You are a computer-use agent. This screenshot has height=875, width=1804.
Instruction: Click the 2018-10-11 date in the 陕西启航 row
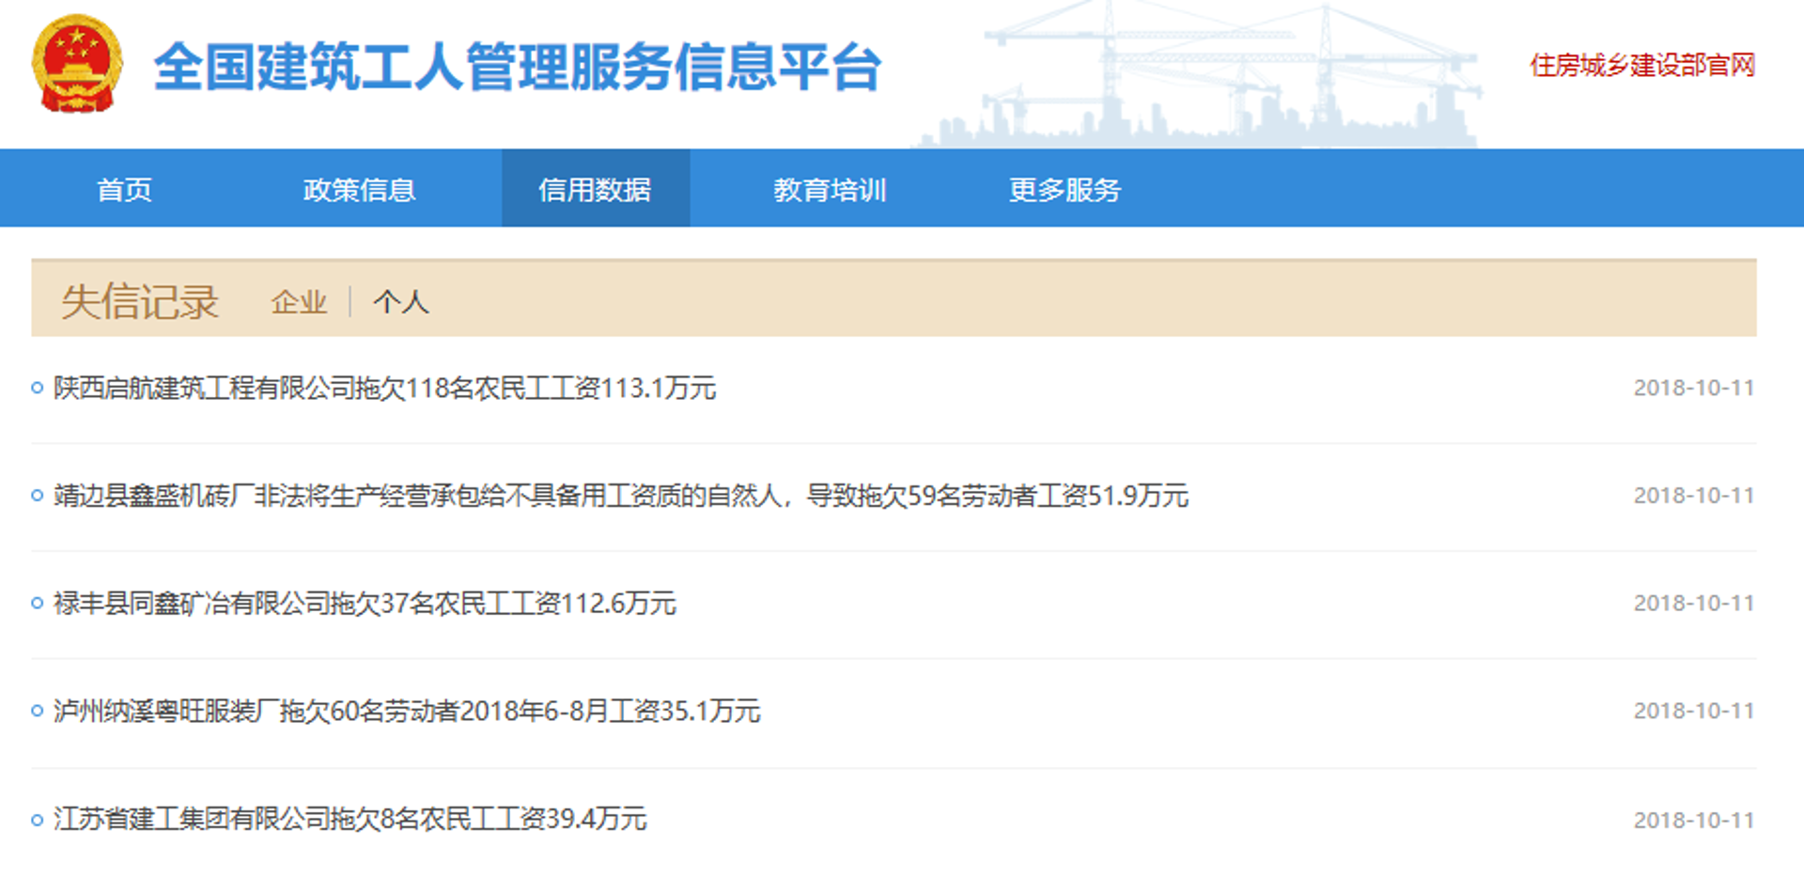1694,388
